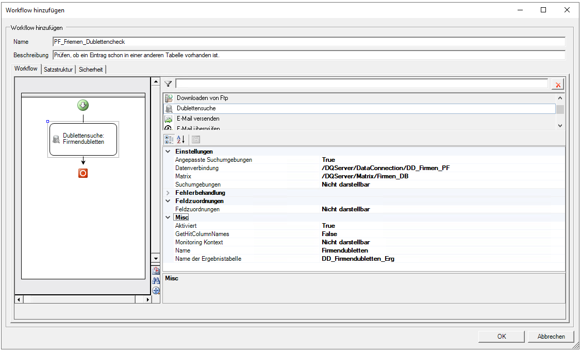Collapse the Einstellungen property category
The height and width of the screenshot is (352, 581).
(168, 152)
